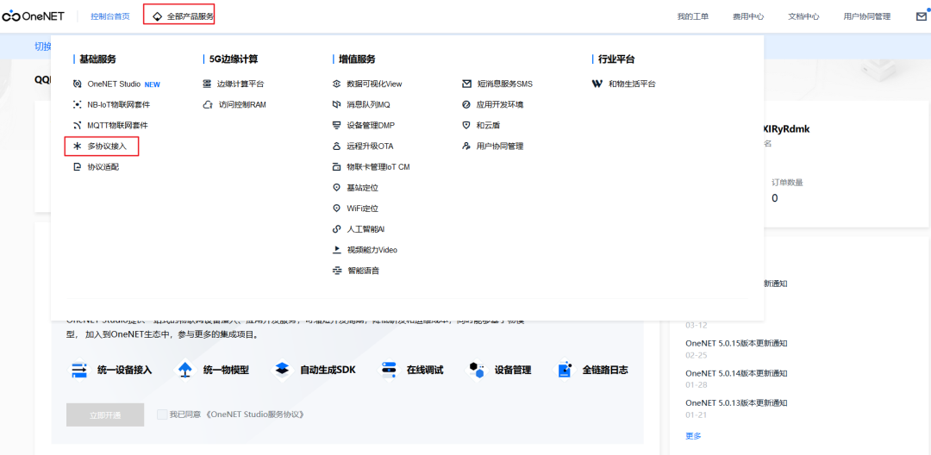Open 用户协同管理 in header
Viewport: 931px width, 455px height.
pos(867,16)
